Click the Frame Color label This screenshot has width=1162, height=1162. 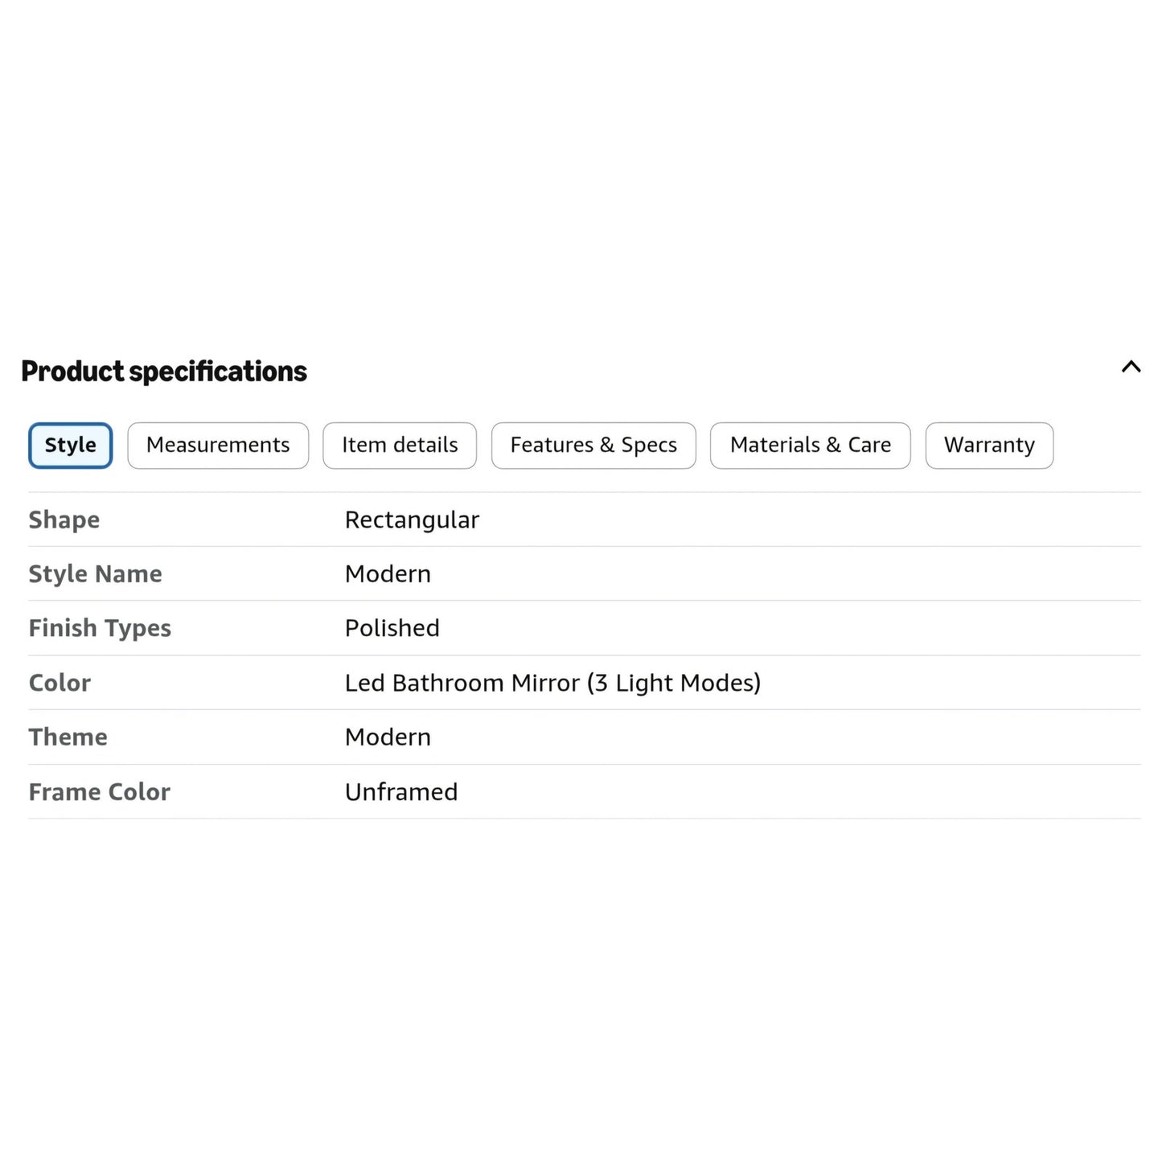[x=100, y=792]
